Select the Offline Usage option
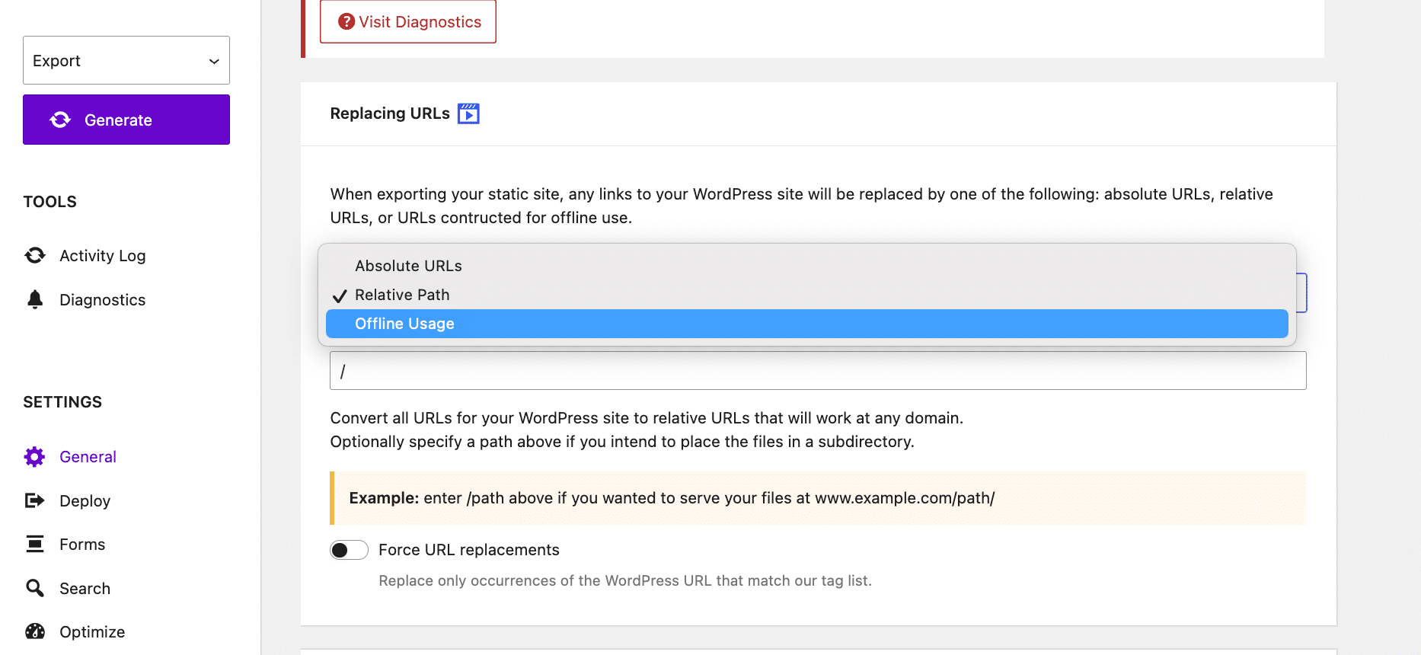 404,324
